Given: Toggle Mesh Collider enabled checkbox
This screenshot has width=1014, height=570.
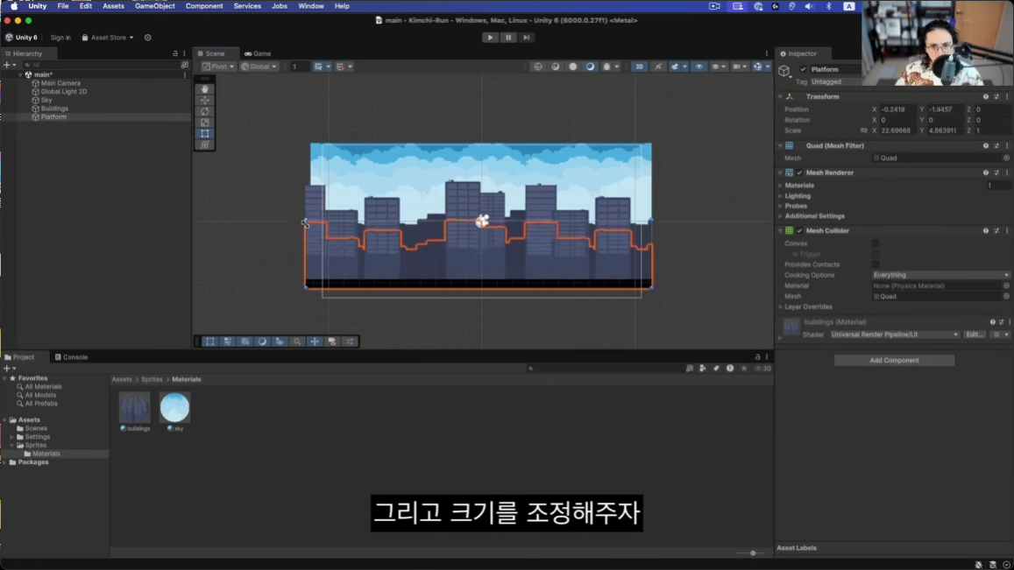Looking at the screenshot, I should 800,231.
